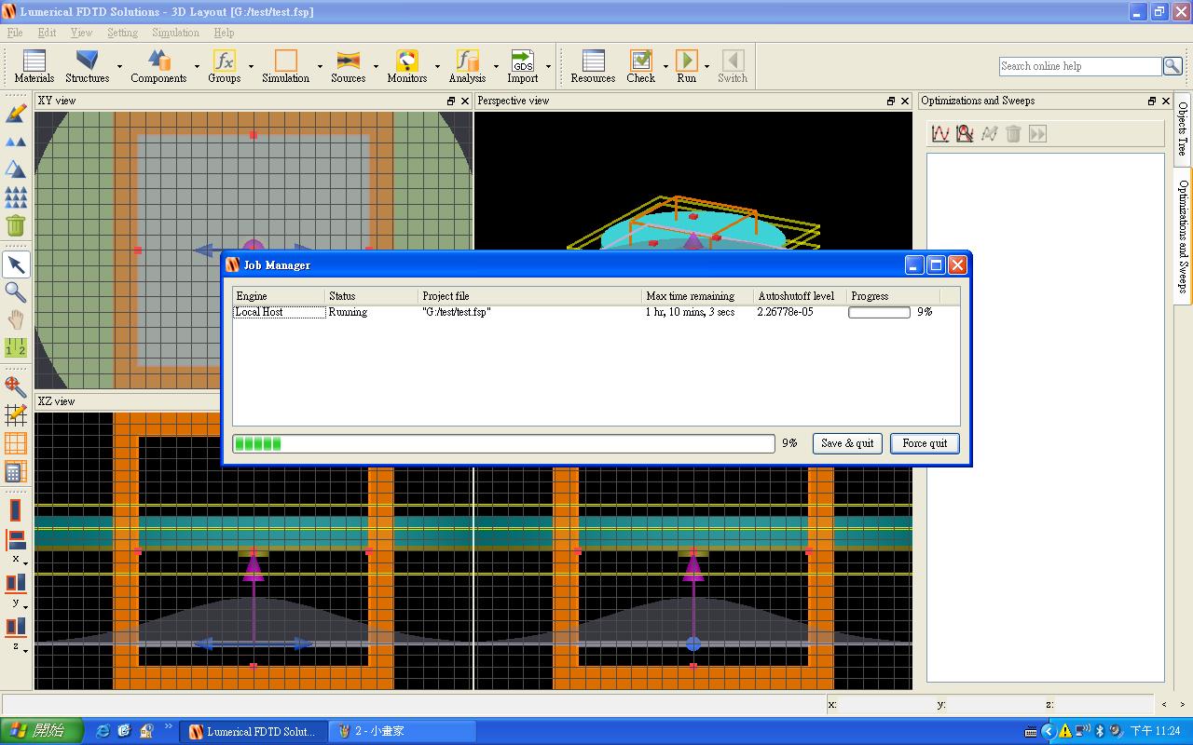Select the magnifier zoom tool
The image size is (1193, 745).
coord(16,292)
